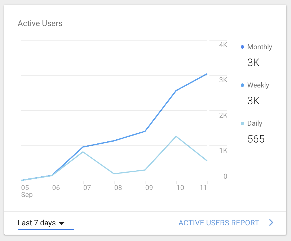Click the Monthly 3K value

point(253,63)
